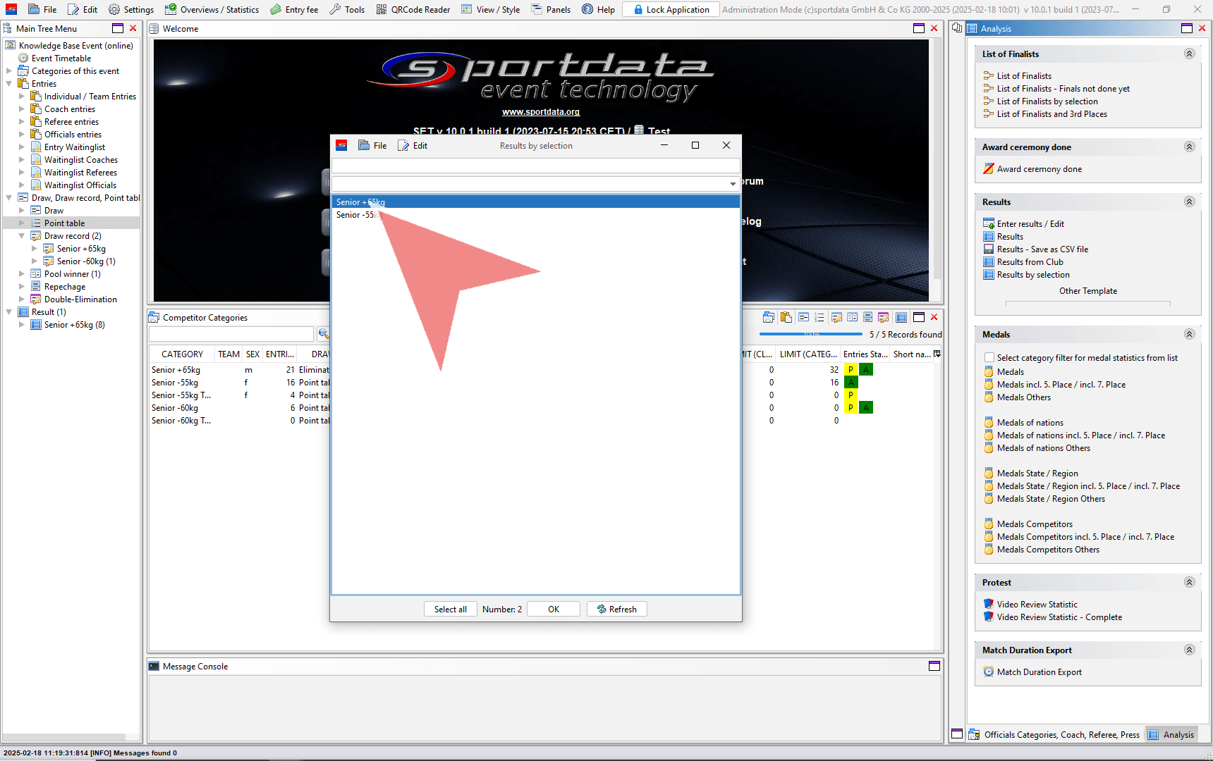Click the search magnifier in Competitor Categories
The height and width of the screenshot is (761, 1213).
tap(323, 333)
